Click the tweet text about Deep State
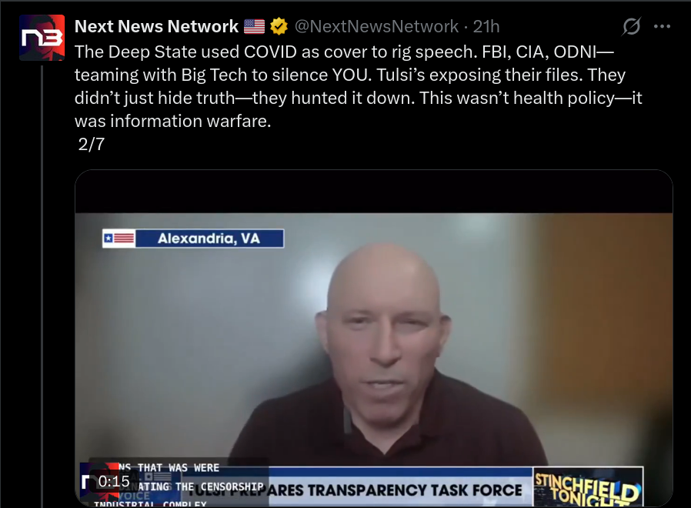The width and height of the screenshot is (691, 508). [358, 86]
